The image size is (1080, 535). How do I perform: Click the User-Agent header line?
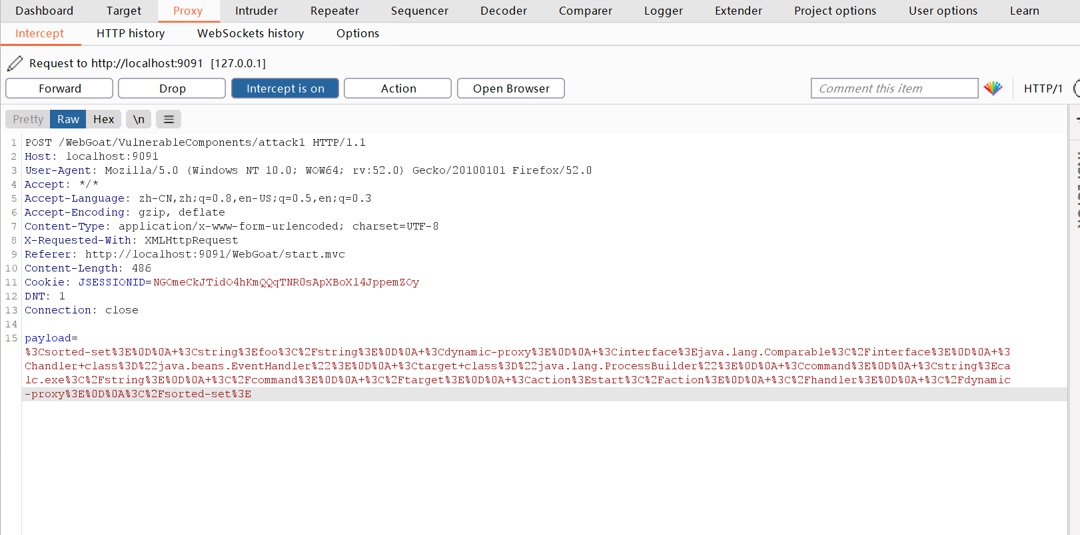[308, 170]
